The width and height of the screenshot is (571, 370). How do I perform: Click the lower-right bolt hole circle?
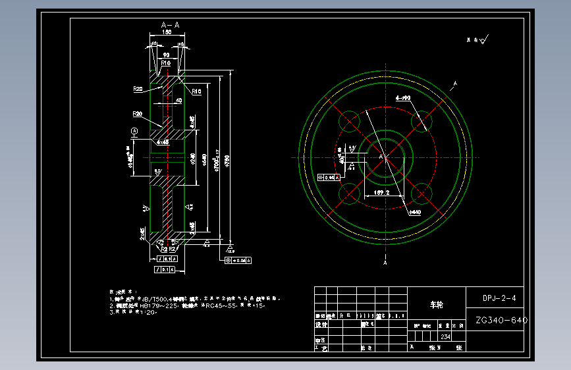(421, 194)
